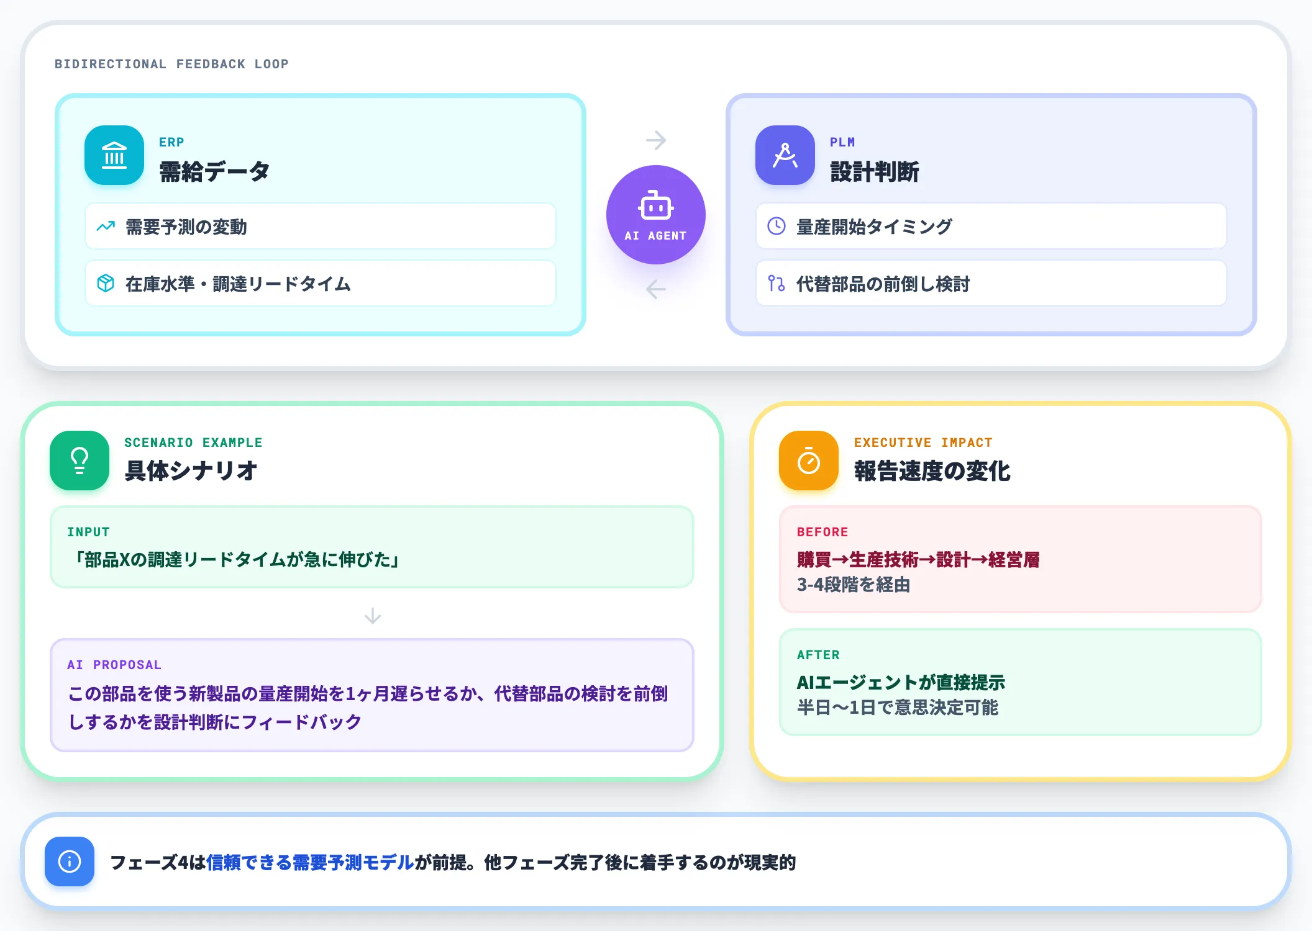Click the 需給データ heading

[x=214, y=171]
